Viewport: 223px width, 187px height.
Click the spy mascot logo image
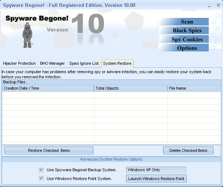28,35
